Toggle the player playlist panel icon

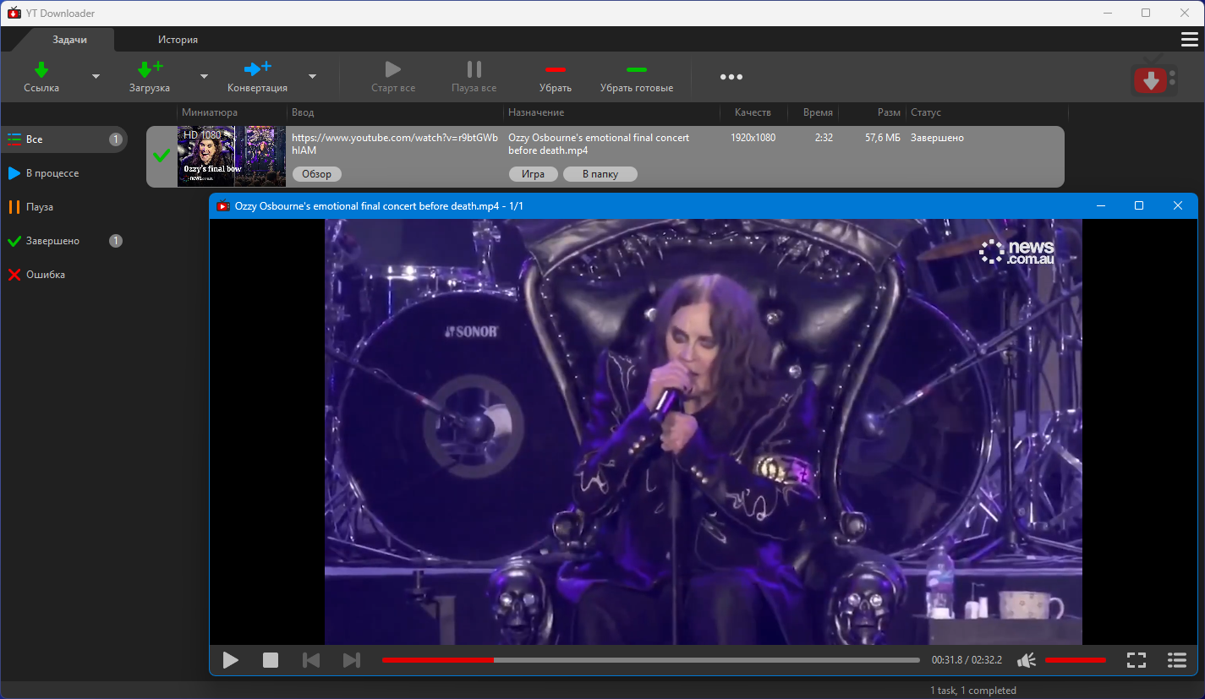coord(1176,660)
